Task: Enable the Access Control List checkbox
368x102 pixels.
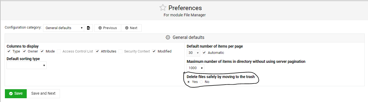Action: coord(59,51)
